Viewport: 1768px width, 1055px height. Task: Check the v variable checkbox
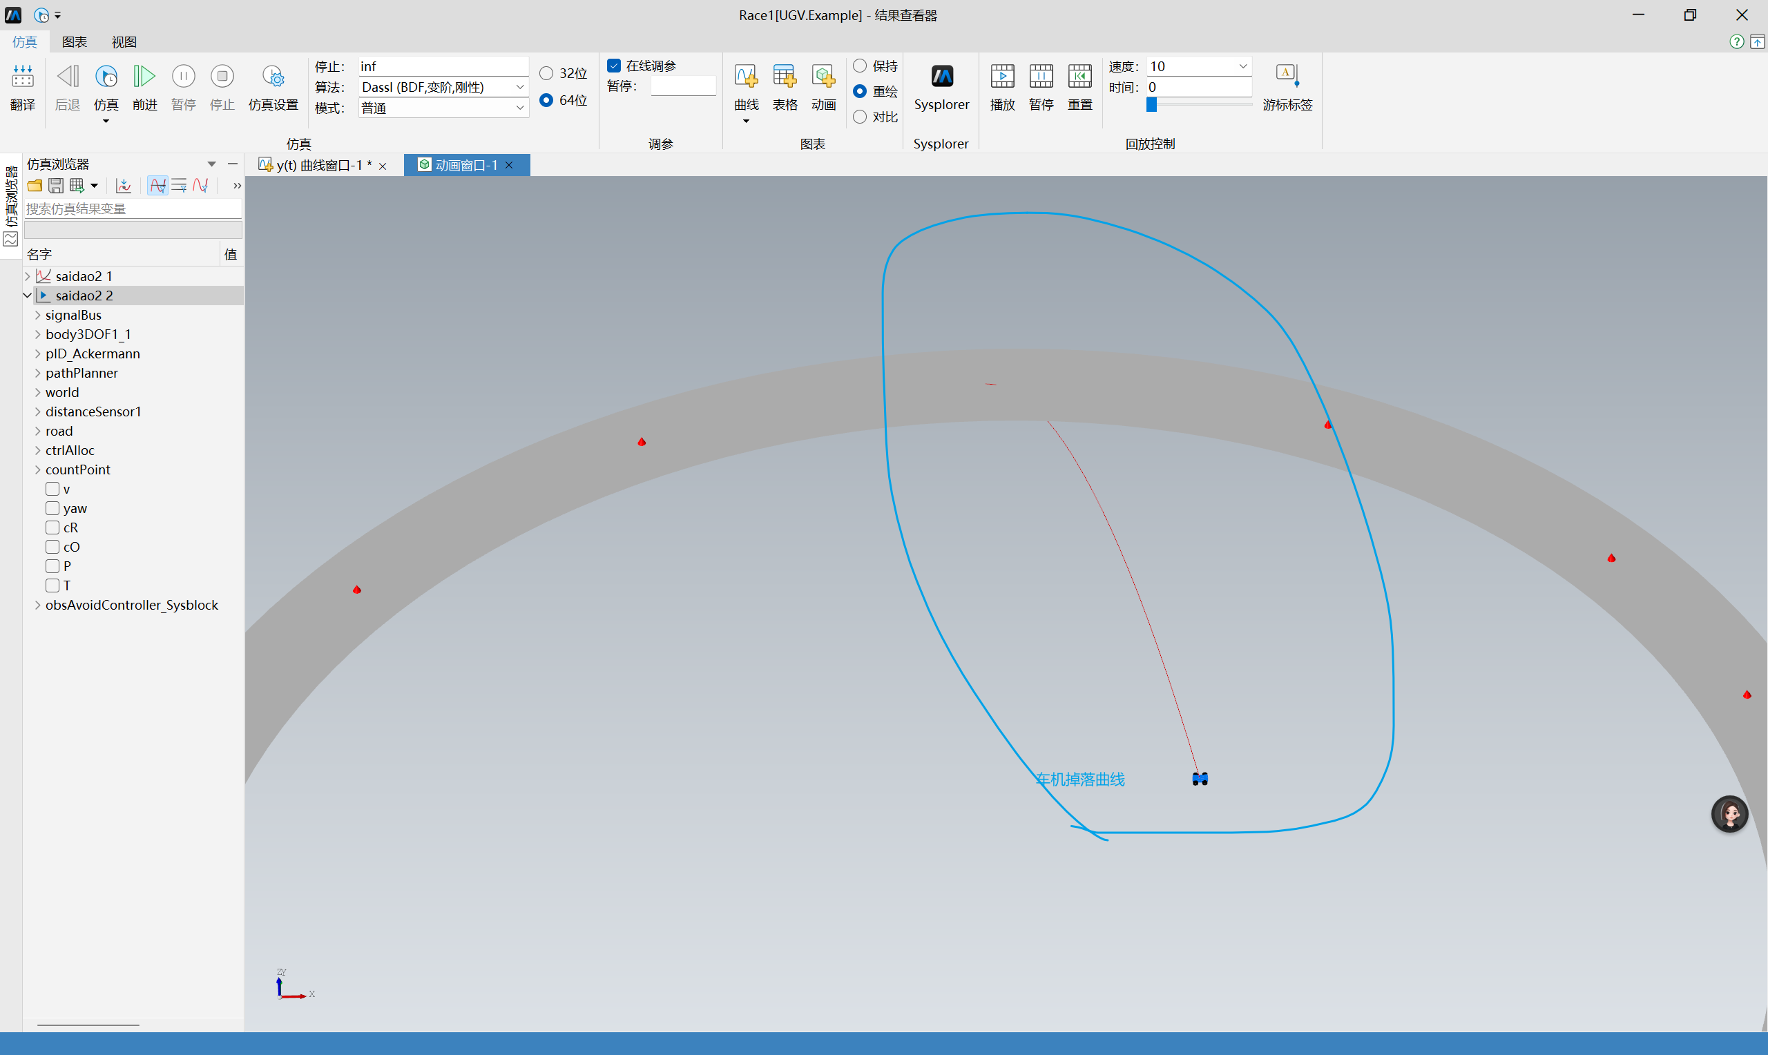coord(52,489)
